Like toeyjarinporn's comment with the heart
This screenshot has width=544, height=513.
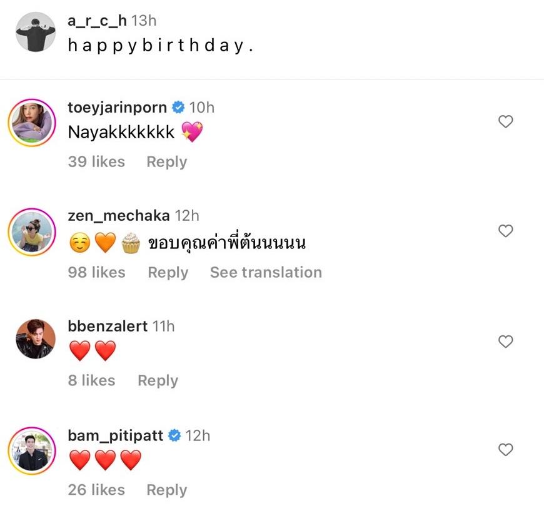pyautogui.click(x=505, y=122)
